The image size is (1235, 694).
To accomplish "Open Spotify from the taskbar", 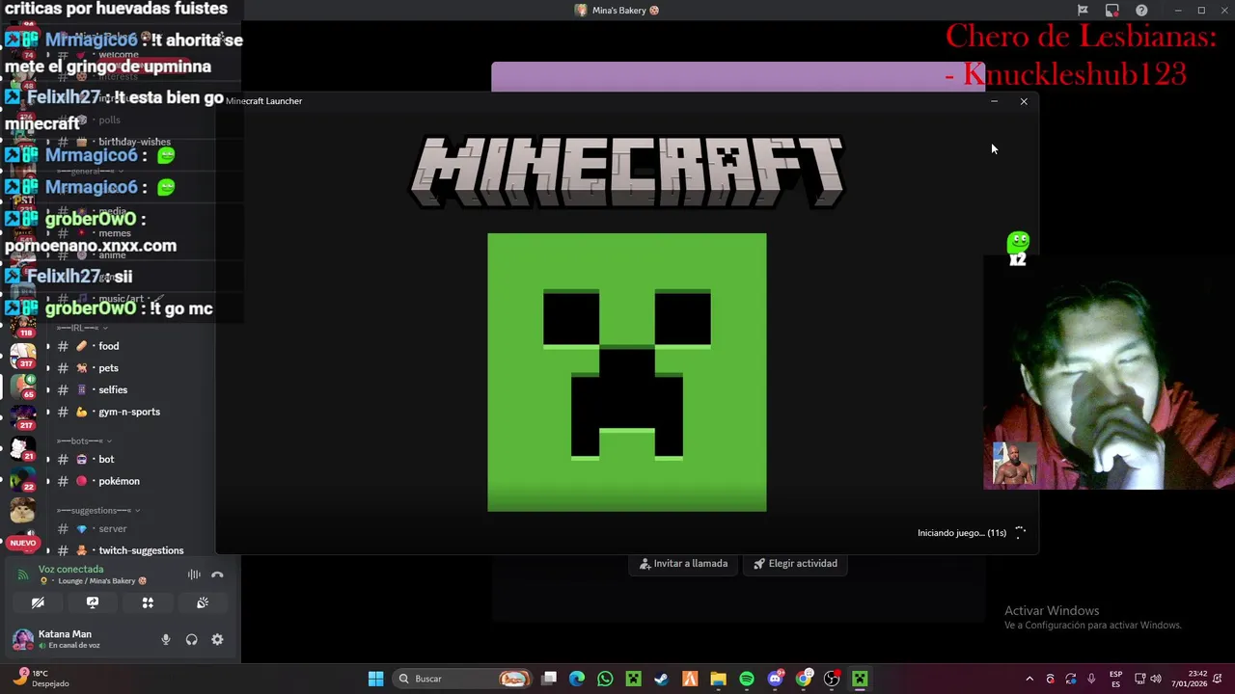I will (747, 679).
